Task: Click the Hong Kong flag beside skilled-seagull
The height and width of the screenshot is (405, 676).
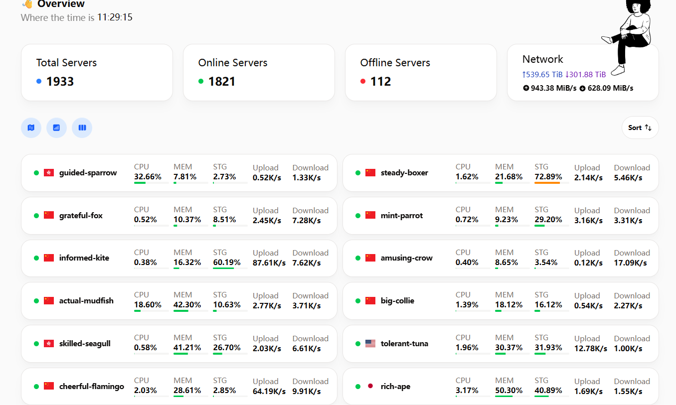Action: pos(49,344)
